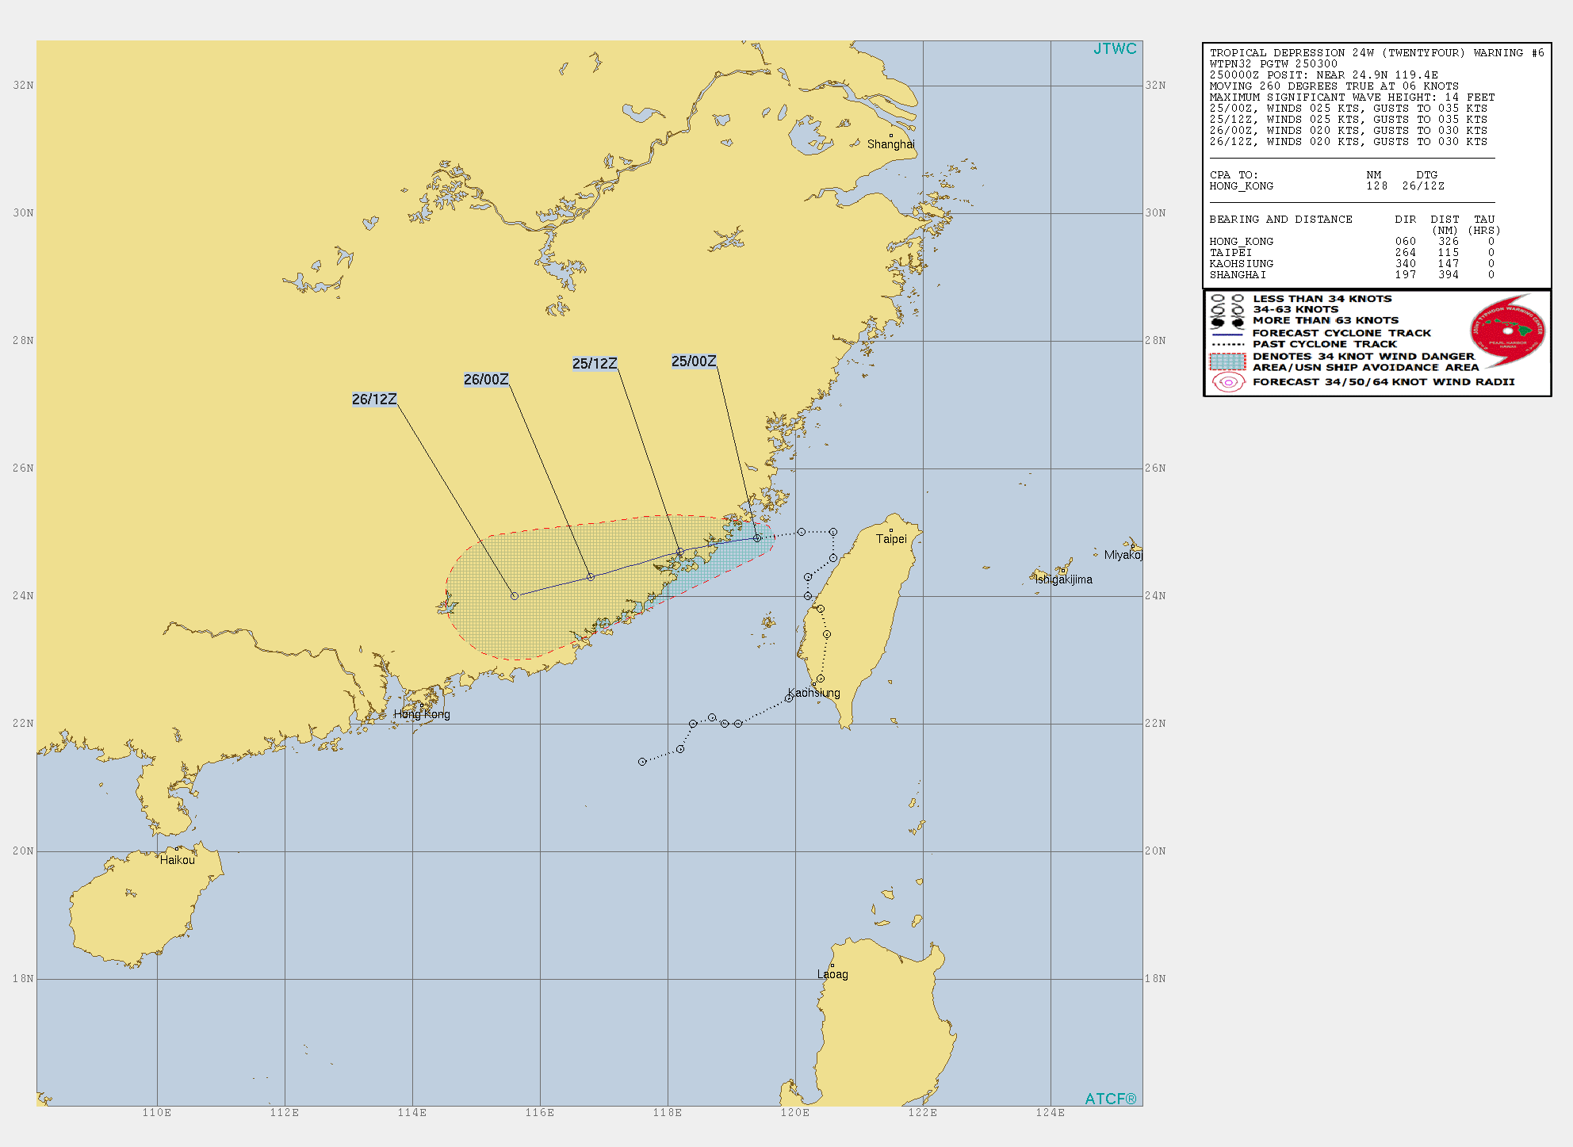This screenshot has width=1573, height=1147.
Task: Click the JTWC label in map corner
Action: (x=1115, y=49)
